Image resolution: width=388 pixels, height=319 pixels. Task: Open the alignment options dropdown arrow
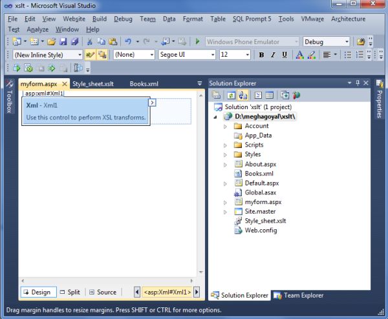[x=335, y=54]
